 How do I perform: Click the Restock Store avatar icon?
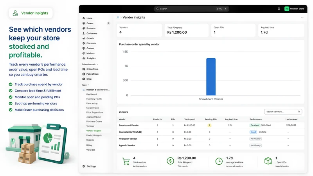[x=287, y=9]
